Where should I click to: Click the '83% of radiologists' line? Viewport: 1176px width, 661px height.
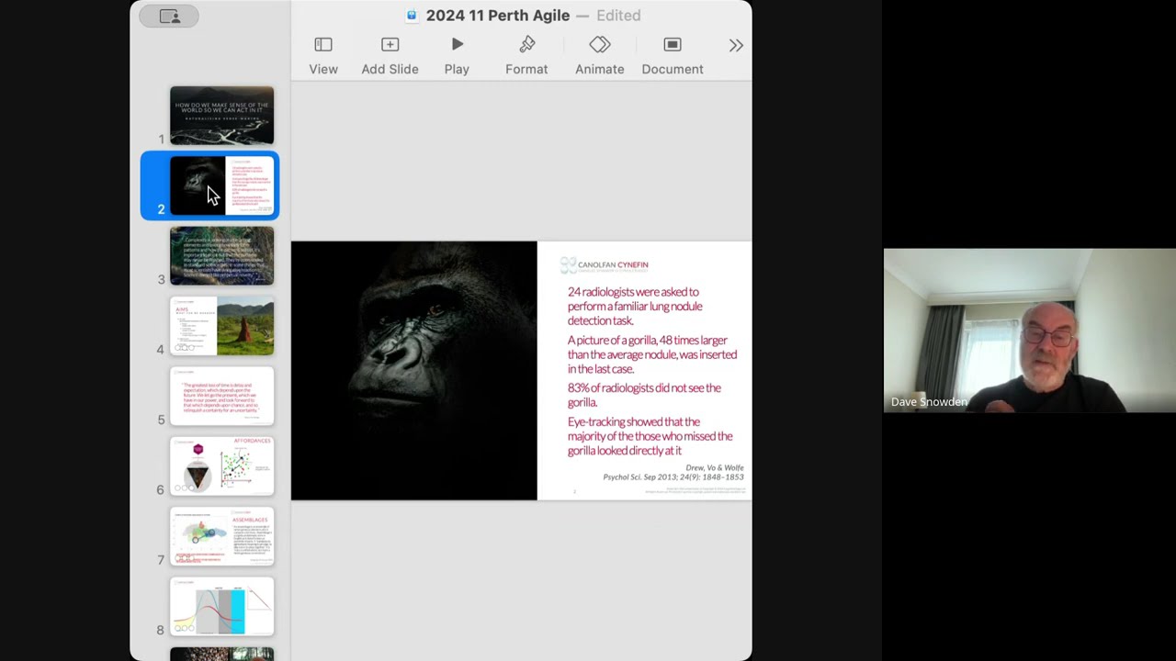tap(644, 395)
